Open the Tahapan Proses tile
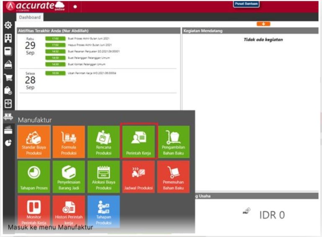Image resolution: width=322 pixels, height=237 pixels. (x=34, y=177)
